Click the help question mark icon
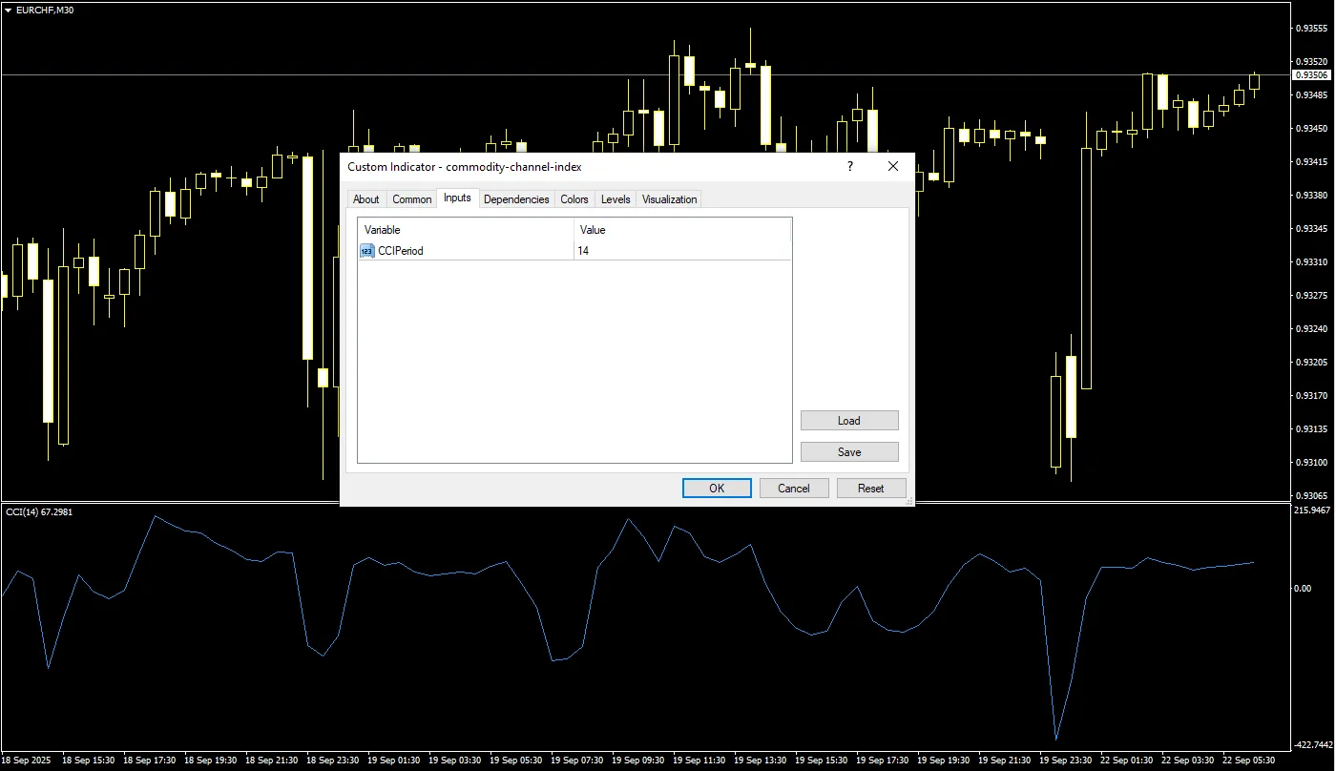The height and width of the screenshot is (771, 1336). (849, 166)
